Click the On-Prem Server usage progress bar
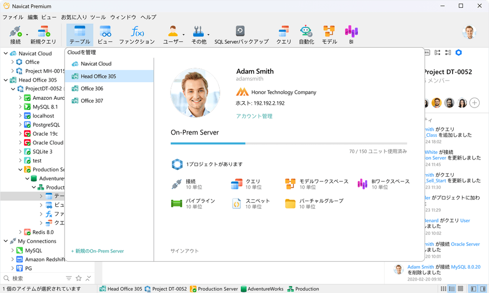 point(289,143)
